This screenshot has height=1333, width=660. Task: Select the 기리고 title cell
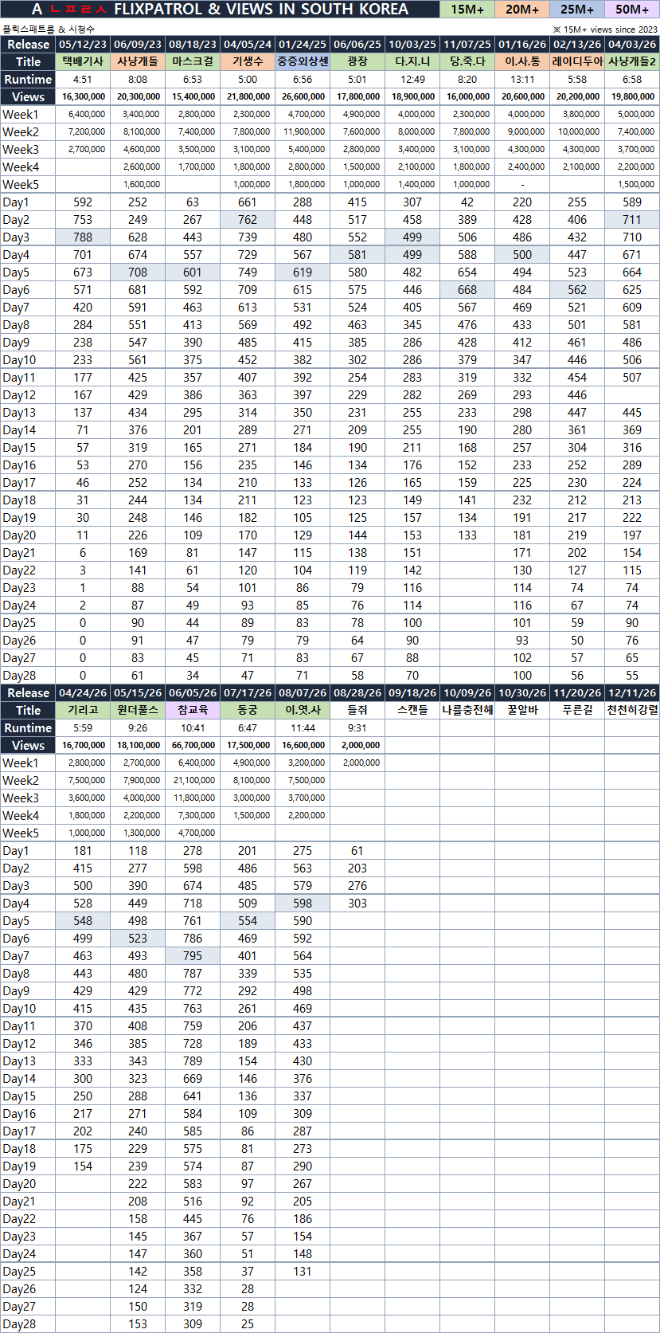[x=83, y=710]
